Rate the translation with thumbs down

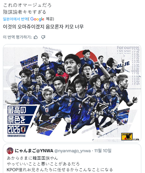click(43, 37)
